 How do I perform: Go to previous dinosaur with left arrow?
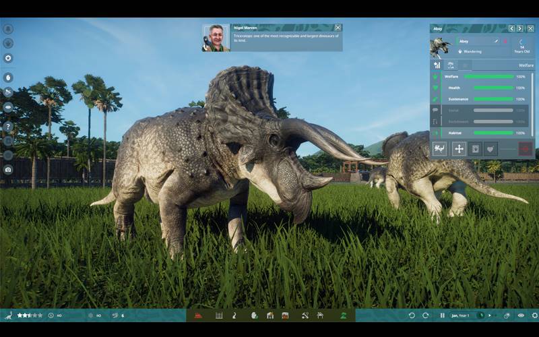tap(511, 28)
